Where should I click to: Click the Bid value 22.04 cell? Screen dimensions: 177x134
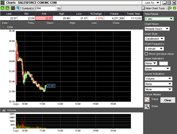pos(26,18)
